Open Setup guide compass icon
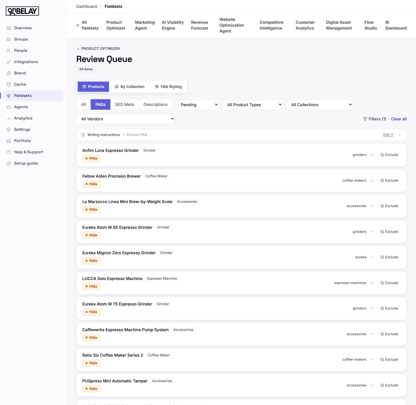The height and width of the screenshot is (405, 416). pyautogui.click(x=9, y=163)
